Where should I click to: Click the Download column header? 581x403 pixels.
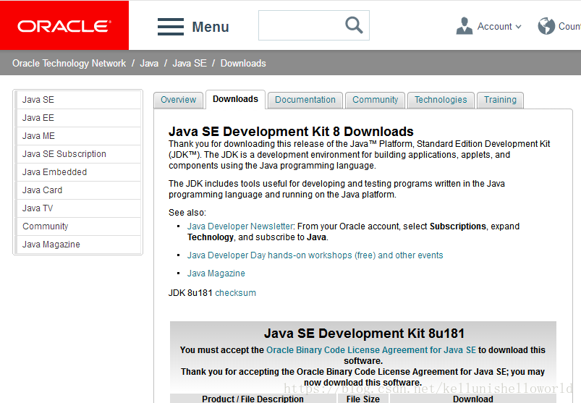click(473, 399)
